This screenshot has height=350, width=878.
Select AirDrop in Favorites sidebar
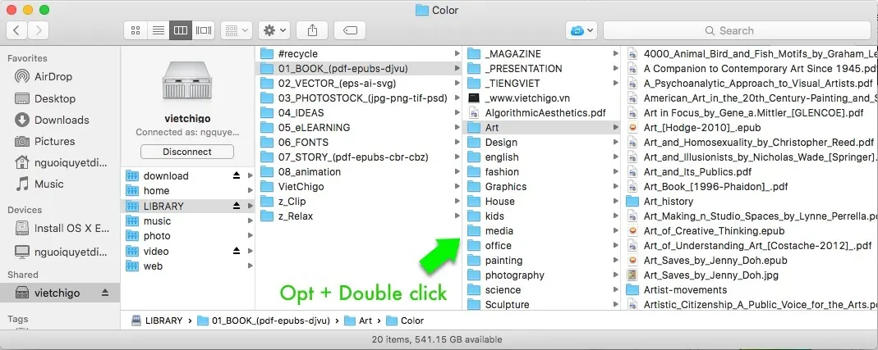(x=54, y=76)
